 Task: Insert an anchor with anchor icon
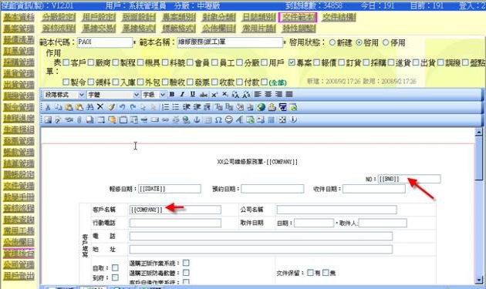[197, 120]
